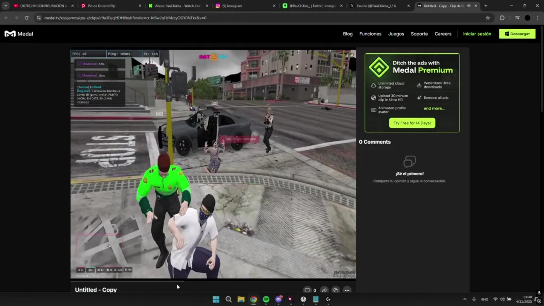Share the clip via arrow icon
The image size is (544, 306).
point(324,290)
